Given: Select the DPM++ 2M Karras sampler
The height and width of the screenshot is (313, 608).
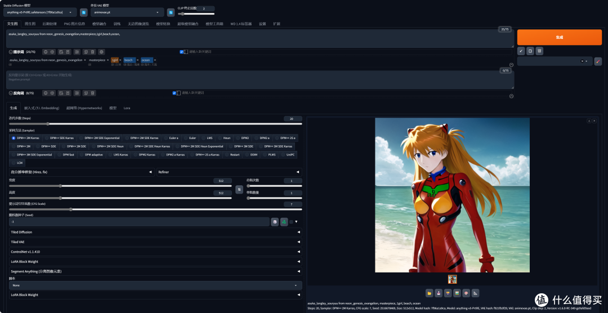Looking at the screenshot, I should tap(25, 138).
